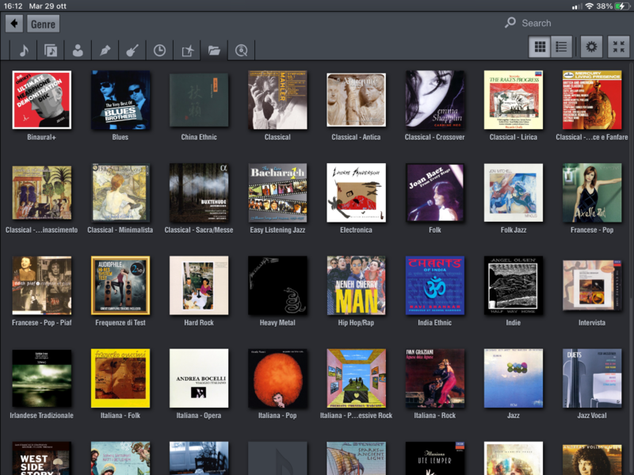
Task: Open settings with the gear button
Action: pyautogui.click(x=591, y=47)
